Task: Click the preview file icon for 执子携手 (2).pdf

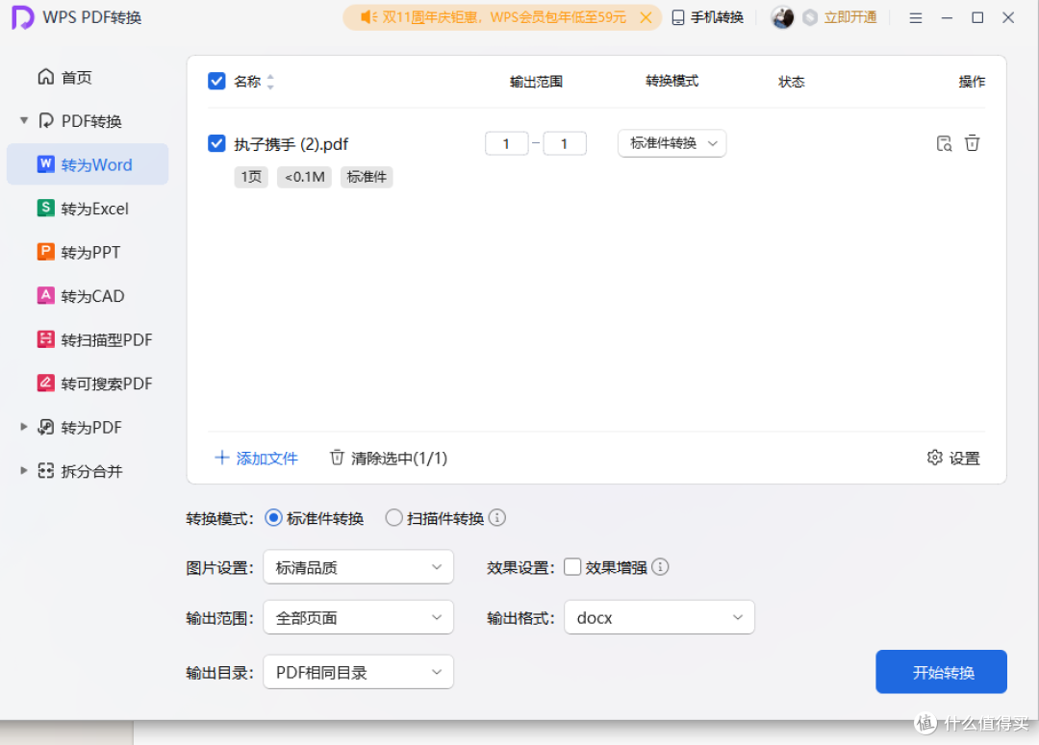Action: (x=944, y=144)
